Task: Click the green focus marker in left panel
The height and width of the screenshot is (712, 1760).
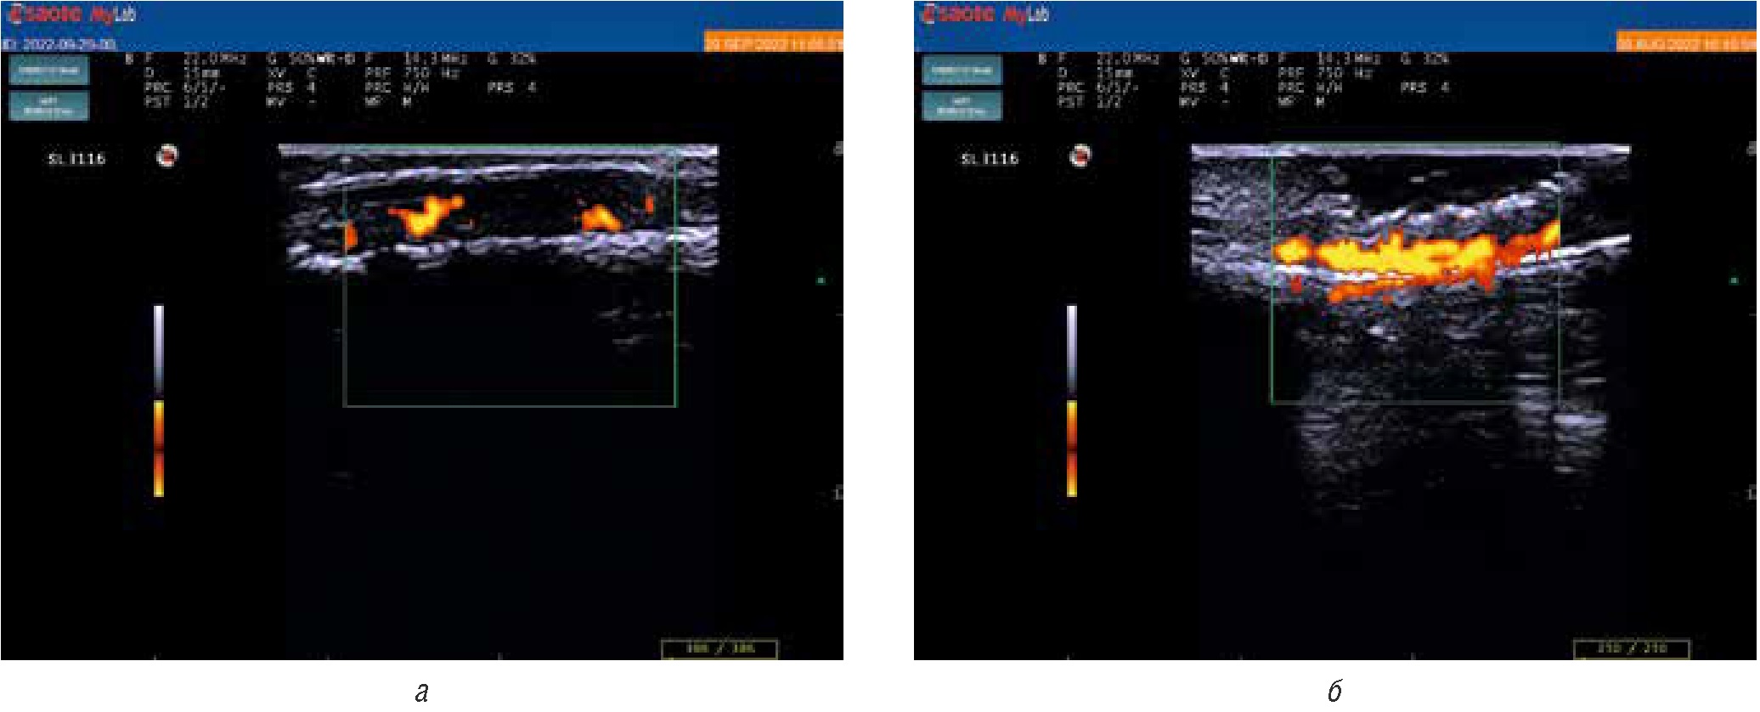Action: (x=821, y=280)
